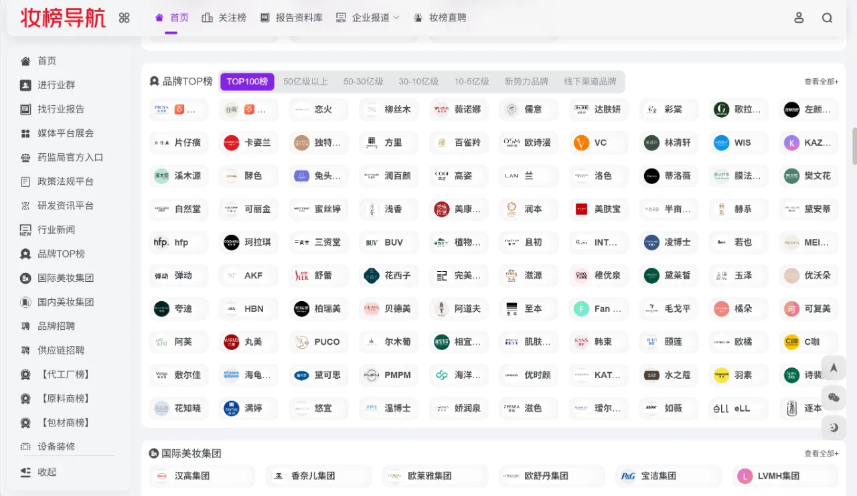Click the 供应链招聘 sidebar icon
The height and width of the screenshot is (496, 857).
pyautogui.click(x=25, y=350)
